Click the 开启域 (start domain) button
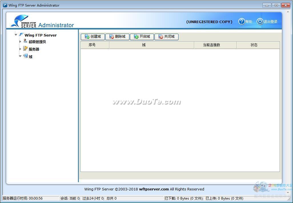This screenshot has height=203, width=293. [x=142, y=37]
